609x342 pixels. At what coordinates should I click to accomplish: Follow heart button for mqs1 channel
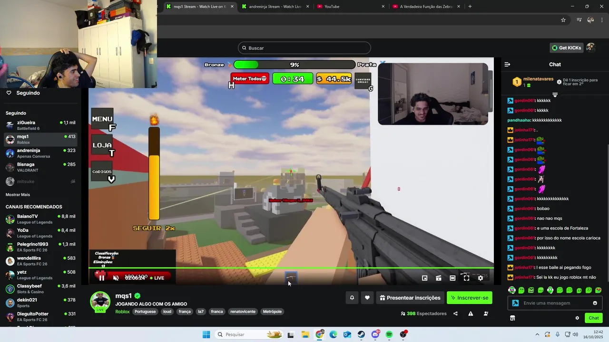coord(367,298)
